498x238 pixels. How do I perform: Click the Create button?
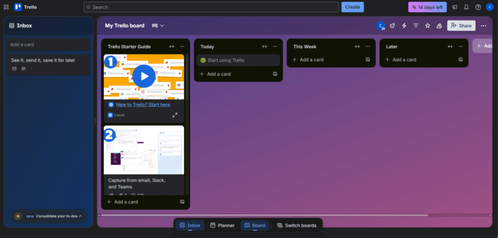point(352,7)
